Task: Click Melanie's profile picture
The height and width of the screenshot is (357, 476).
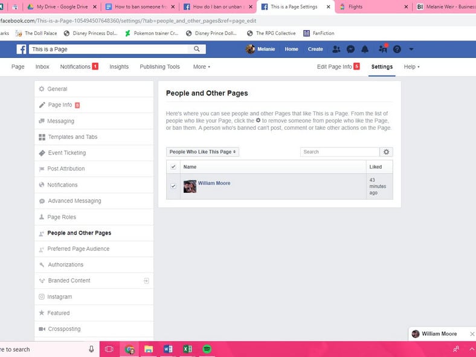Action: 250,49
